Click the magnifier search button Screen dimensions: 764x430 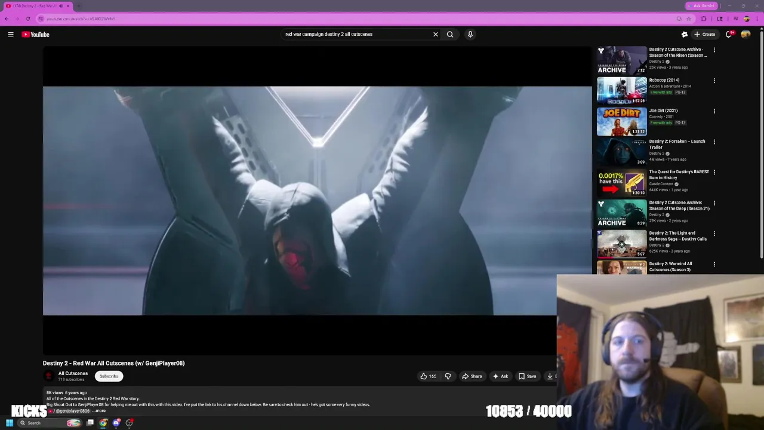pyautogui.click(x=450, y=35)
